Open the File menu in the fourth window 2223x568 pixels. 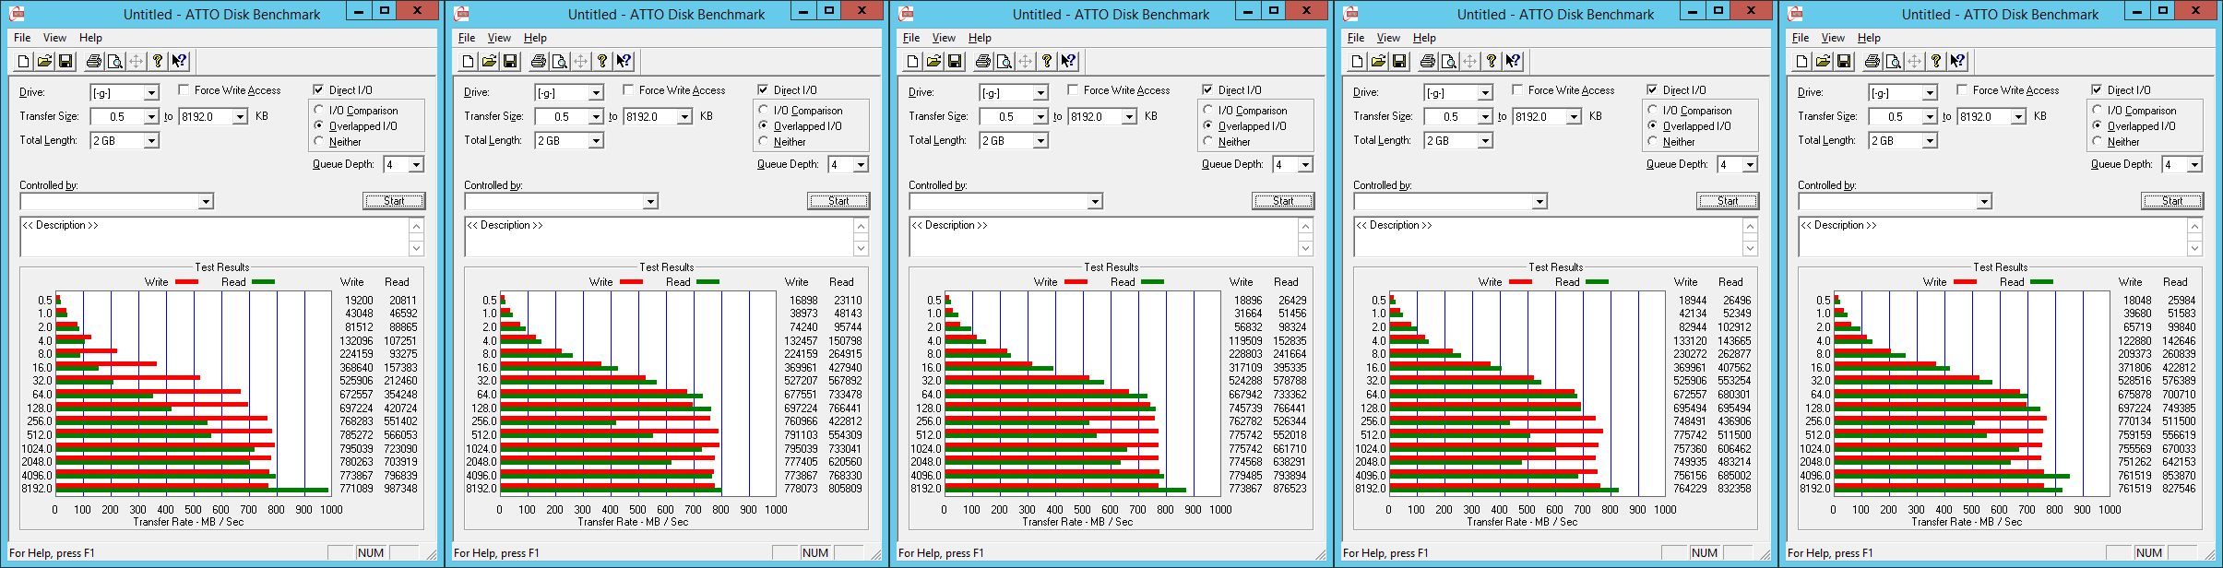tap(1356, 38)
